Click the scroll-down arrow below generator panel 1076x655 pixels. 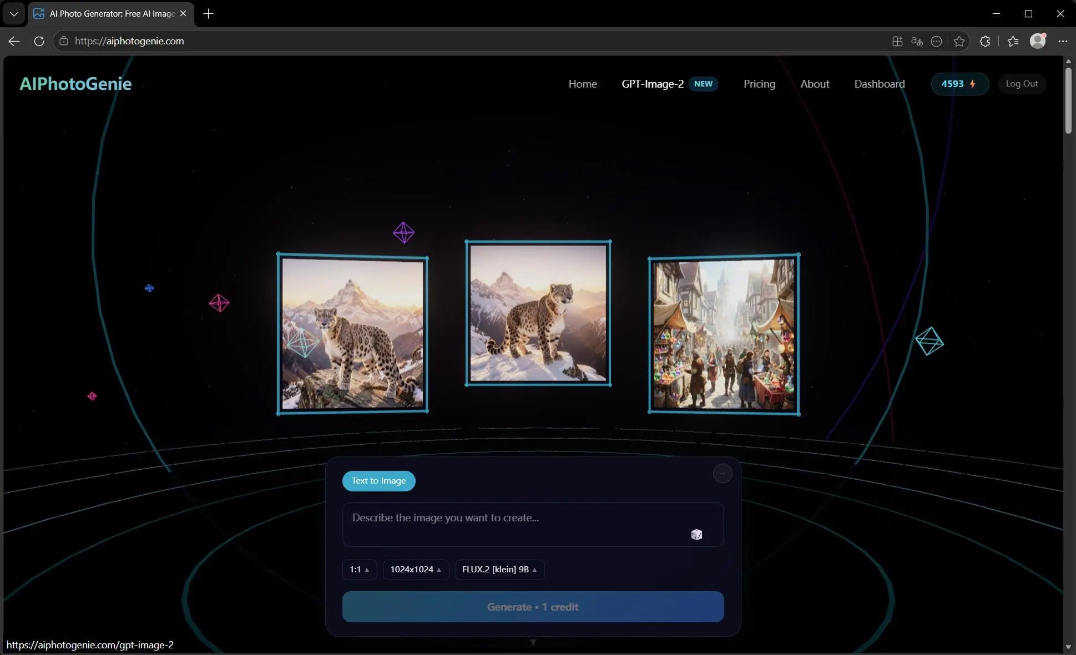[533, 642]
